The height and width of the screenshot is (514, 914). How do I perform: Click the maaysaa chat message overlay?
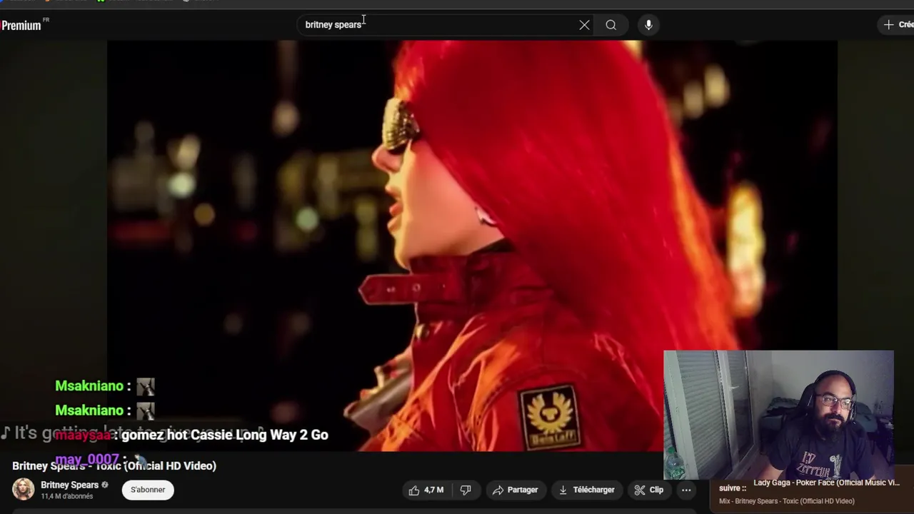click(191, 435)
